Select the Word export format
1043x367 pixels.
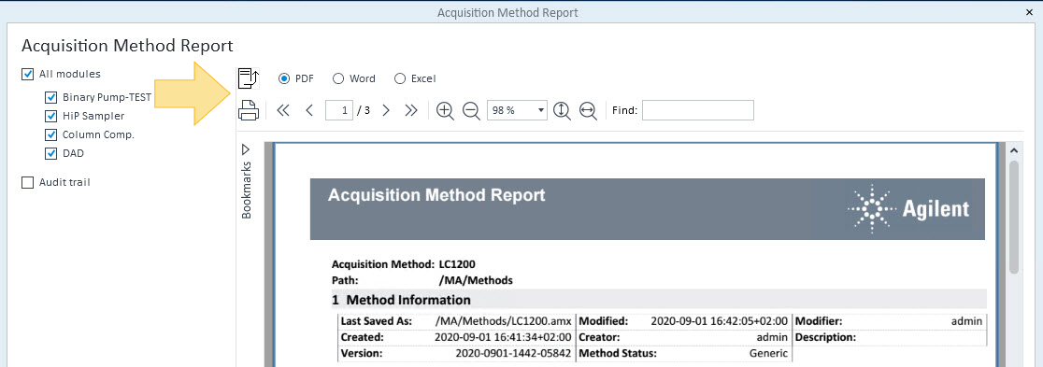354,78
